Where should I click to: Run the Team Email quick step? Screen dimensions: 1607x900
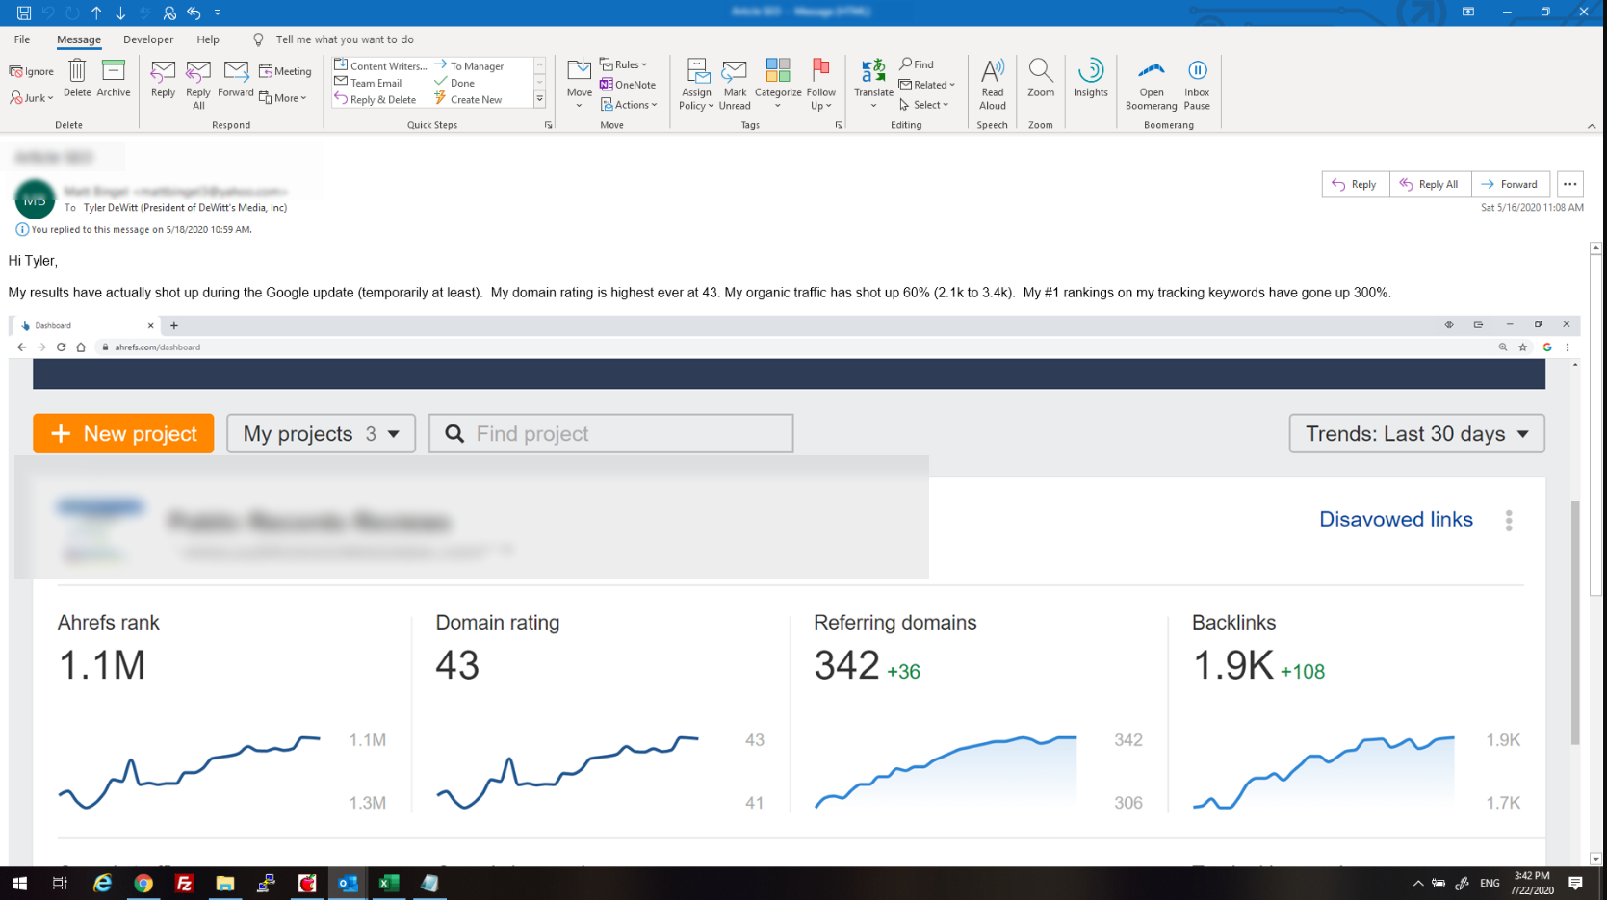pyautogui.click(x=369, y=83)
